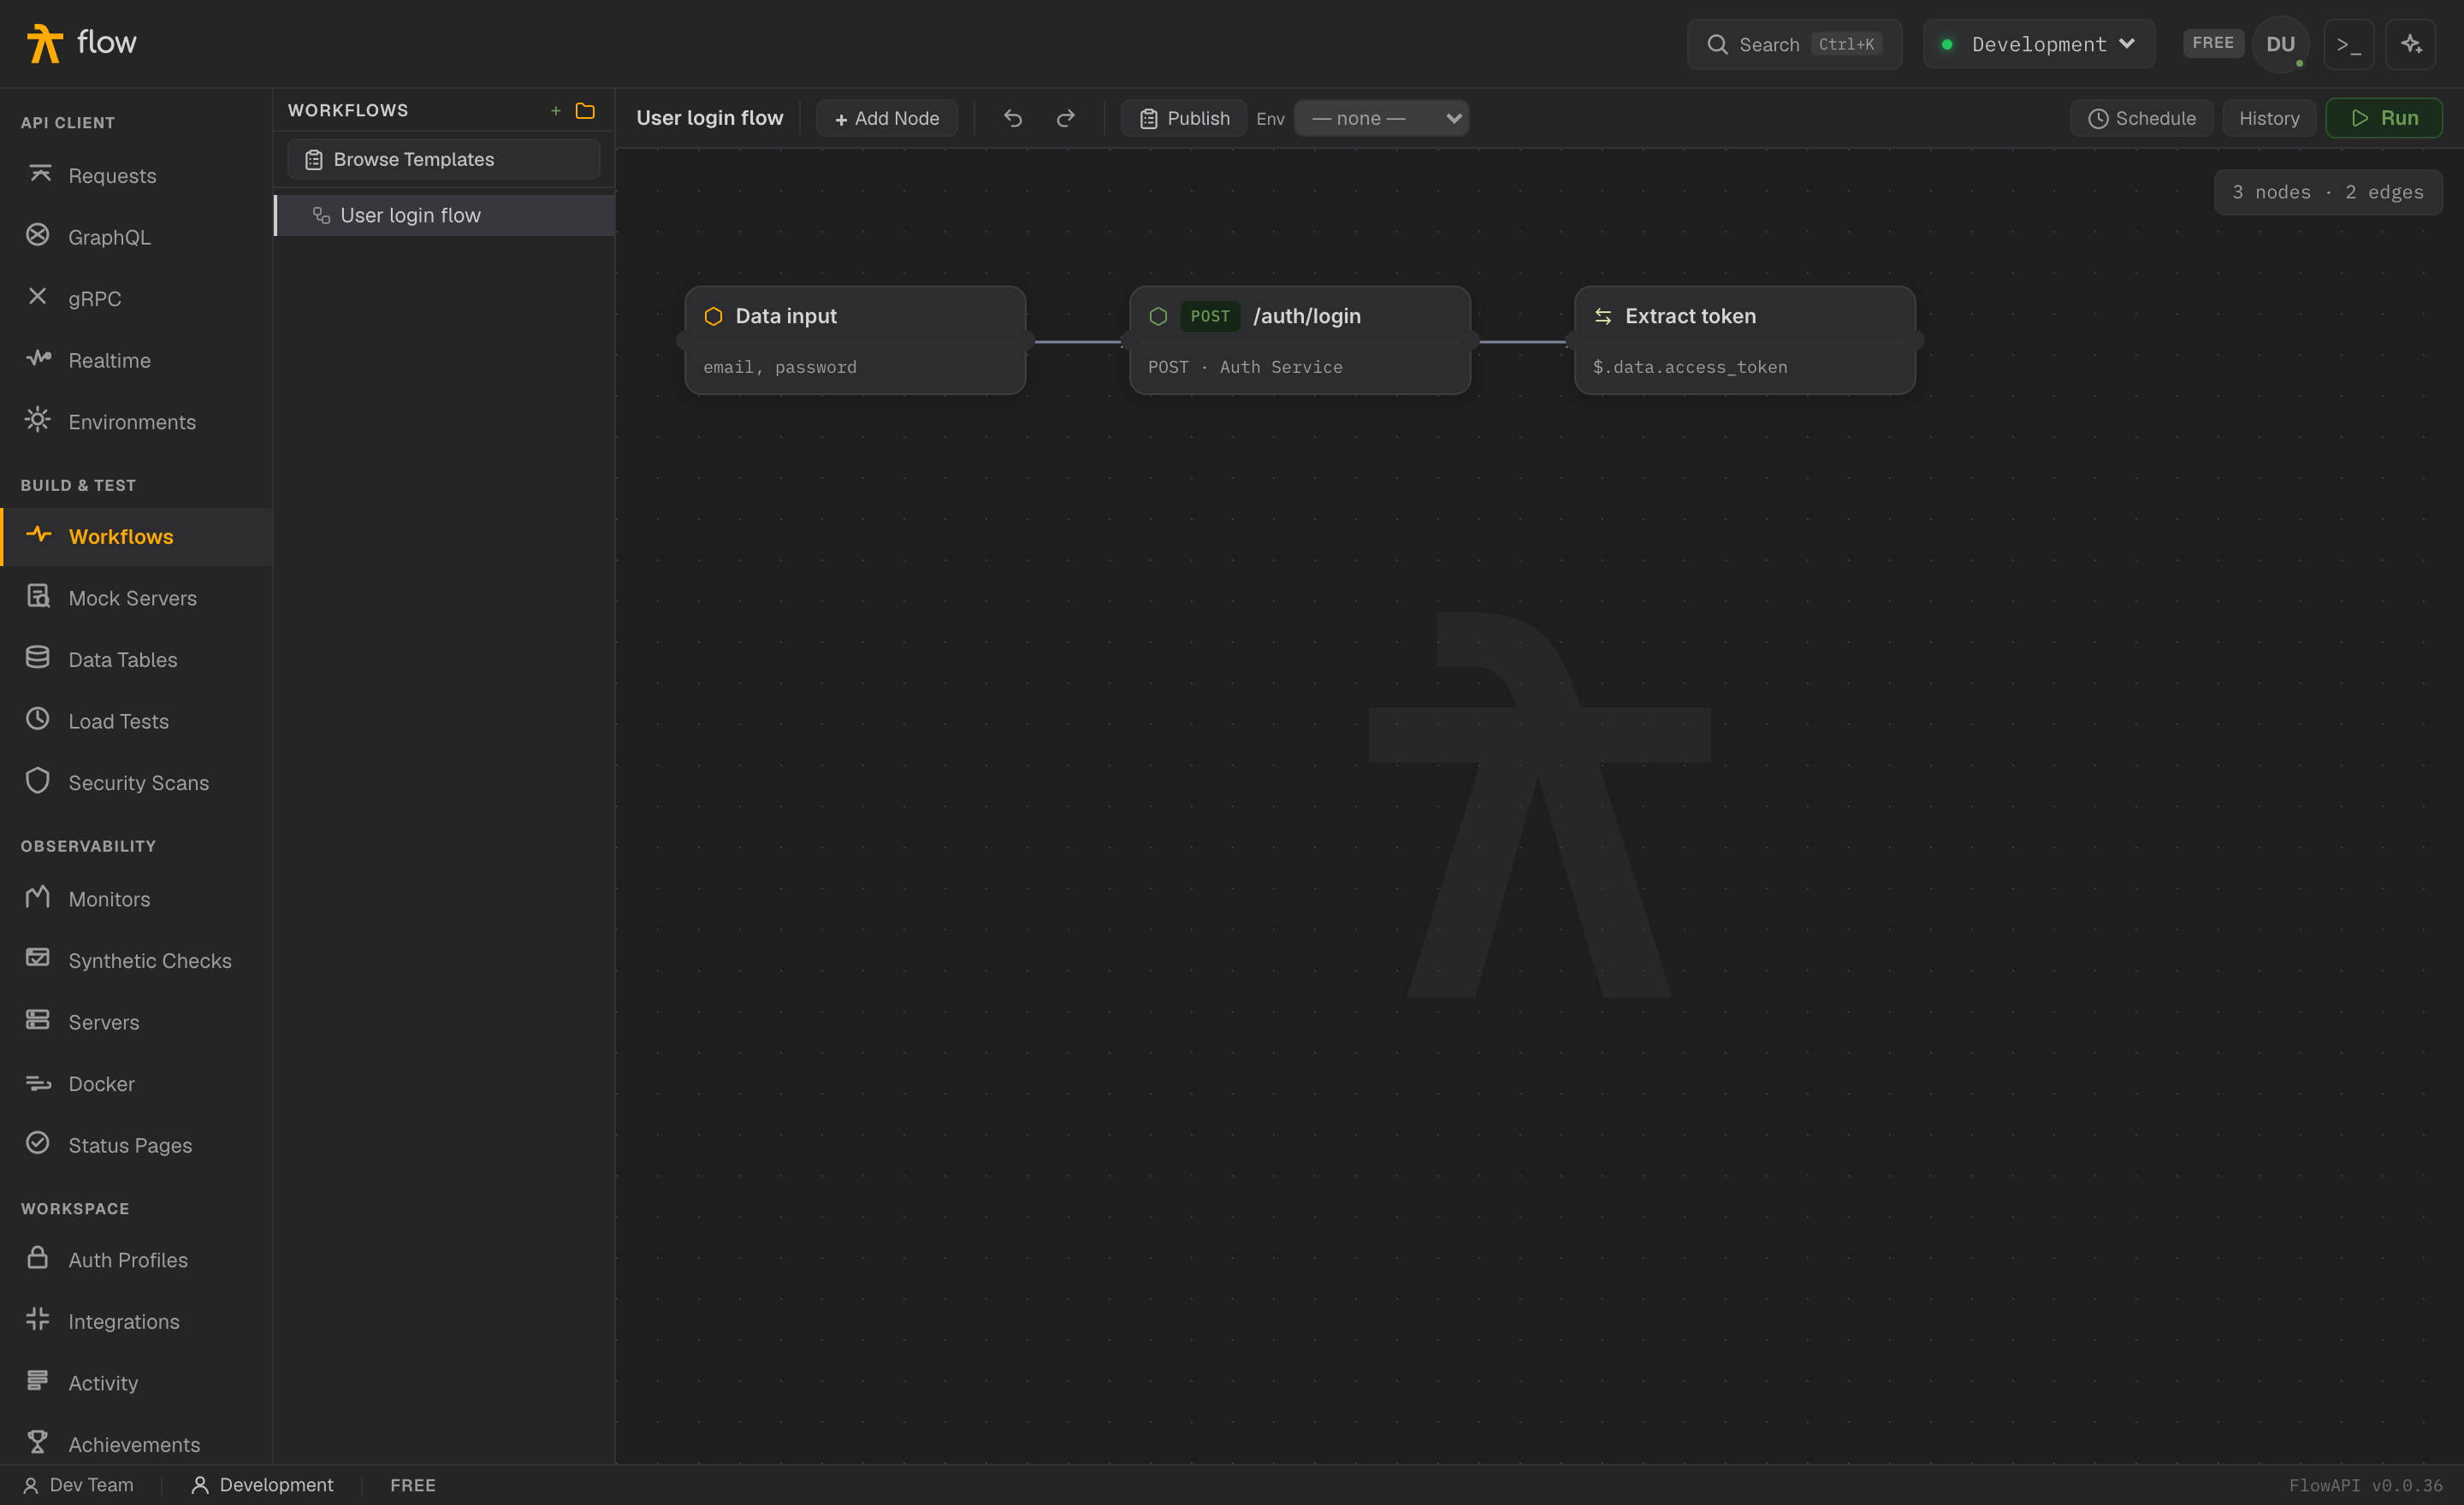Open the DU user avatar menu
The image size is (2464, 1505).
click(x=2279, y=44)
